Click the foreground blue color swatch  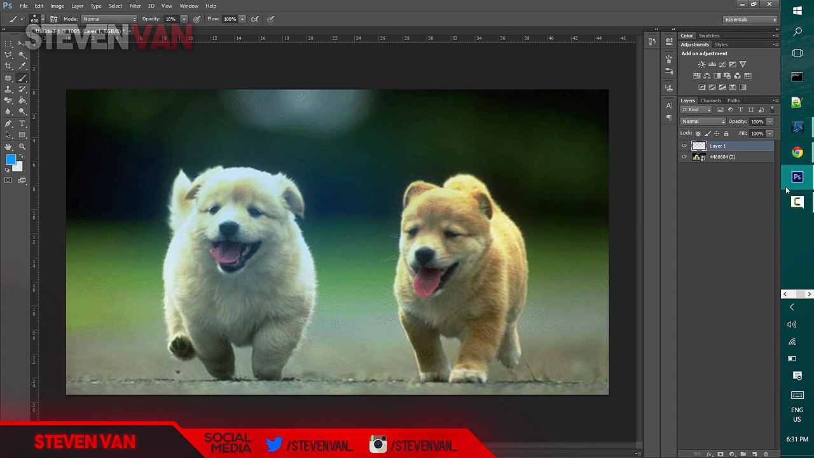click(x=10, y=159)
